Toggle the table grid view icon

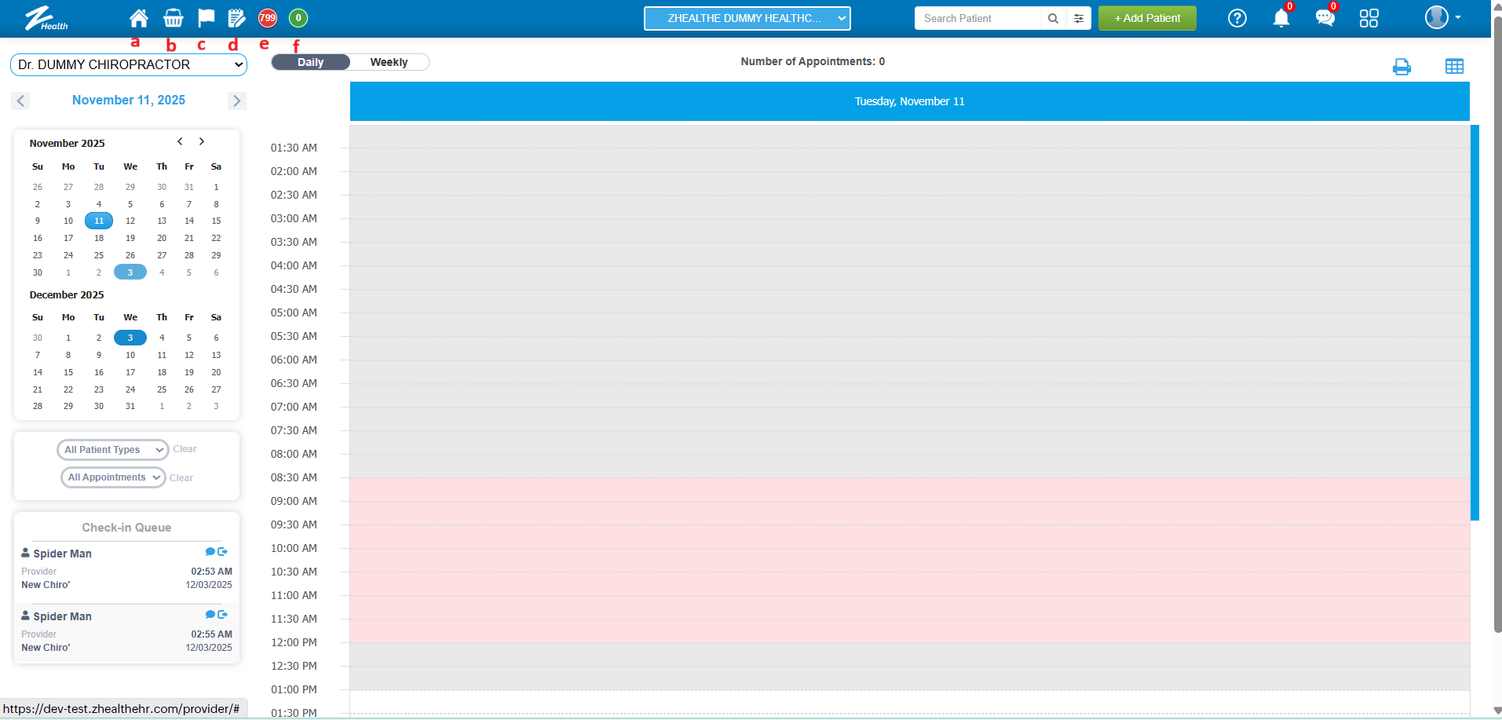coord(1454,67)
